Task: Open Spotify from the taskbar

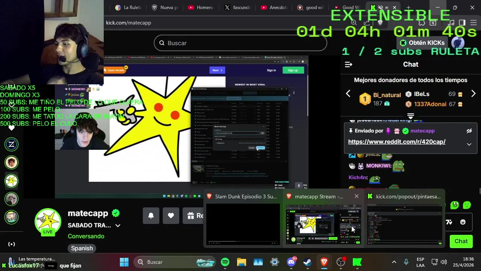Action: click(x=225, y=262)
